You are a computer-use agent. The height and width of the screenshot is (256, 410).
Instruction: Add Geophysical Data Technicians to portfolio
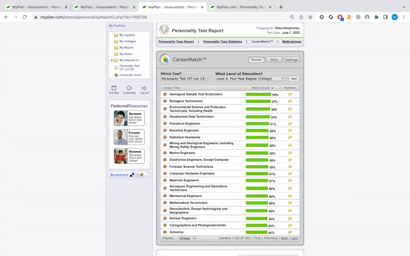click(290, 117)
